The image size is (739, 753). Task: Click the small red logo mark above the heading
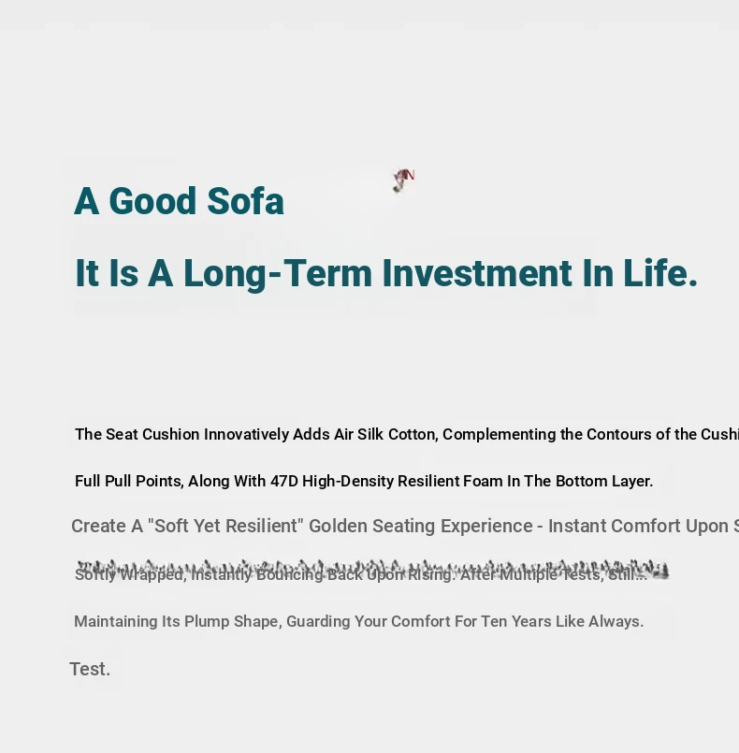click(404, 181)
